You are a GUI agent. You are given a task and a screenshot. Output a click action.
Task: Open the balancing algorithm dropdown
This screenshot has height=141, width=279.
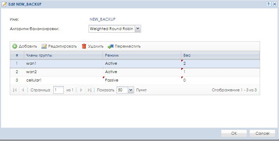tap(138, 28)
